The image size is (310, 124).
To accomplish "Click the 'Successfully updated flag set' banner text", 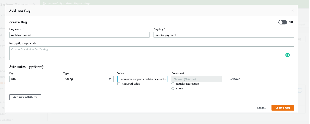I will (69, 3).
